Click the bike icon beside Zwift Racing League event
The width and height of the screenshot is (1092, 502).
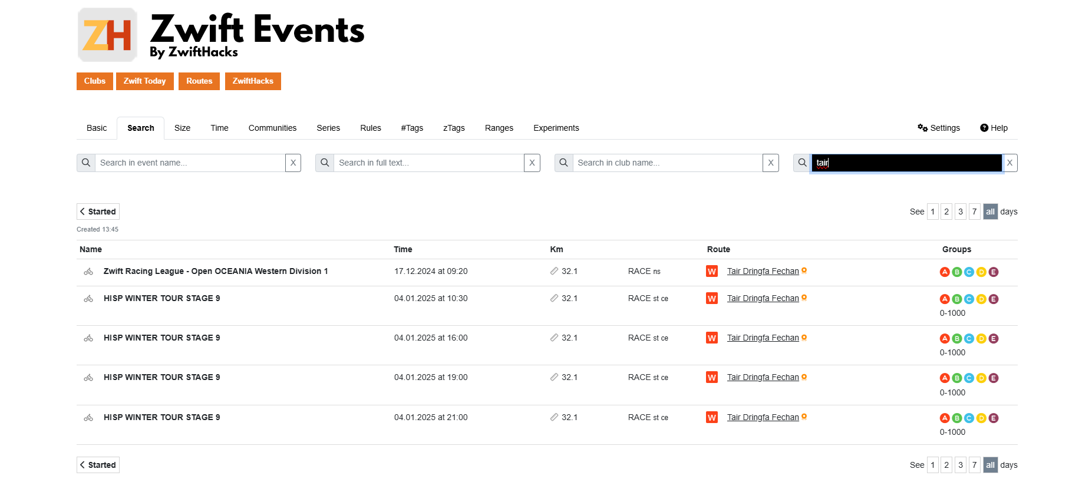click(88, 272)
